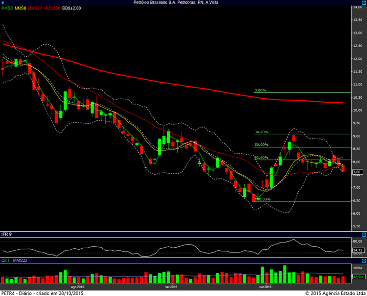Click the 100,00% Fibonacci level label
Viewport: 367px width, 296px height.
point(262,199)
